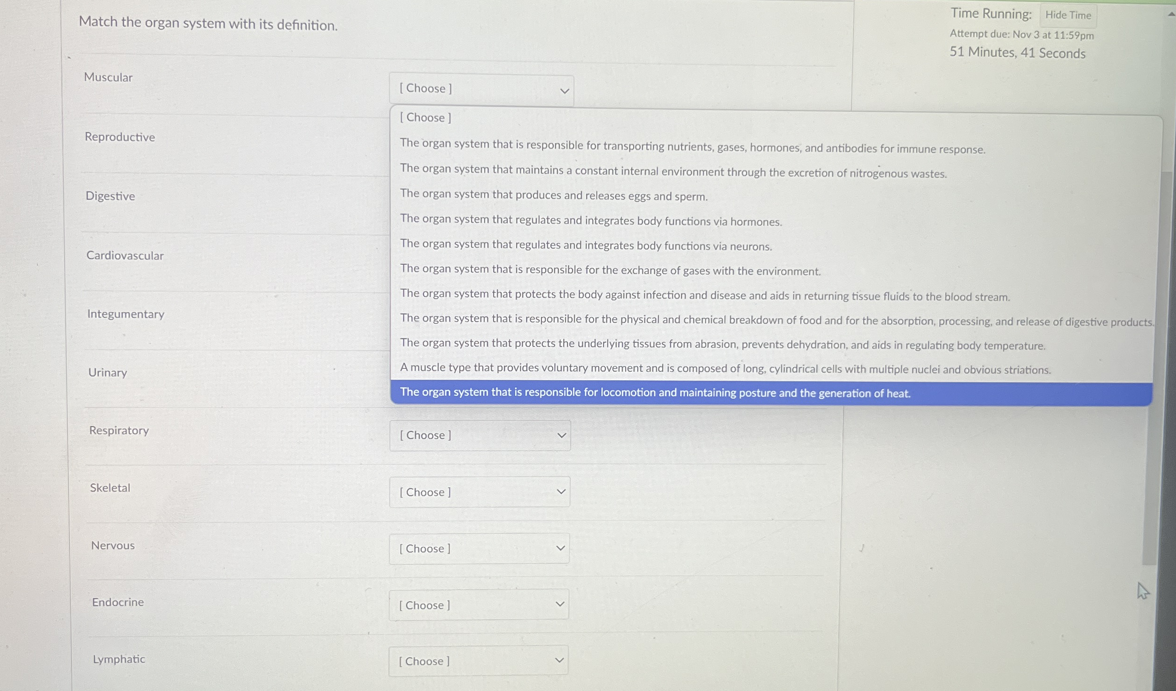Pick option about protecting against infection and disease
This screenshot has width=1176, height=691.
point(704,295)
